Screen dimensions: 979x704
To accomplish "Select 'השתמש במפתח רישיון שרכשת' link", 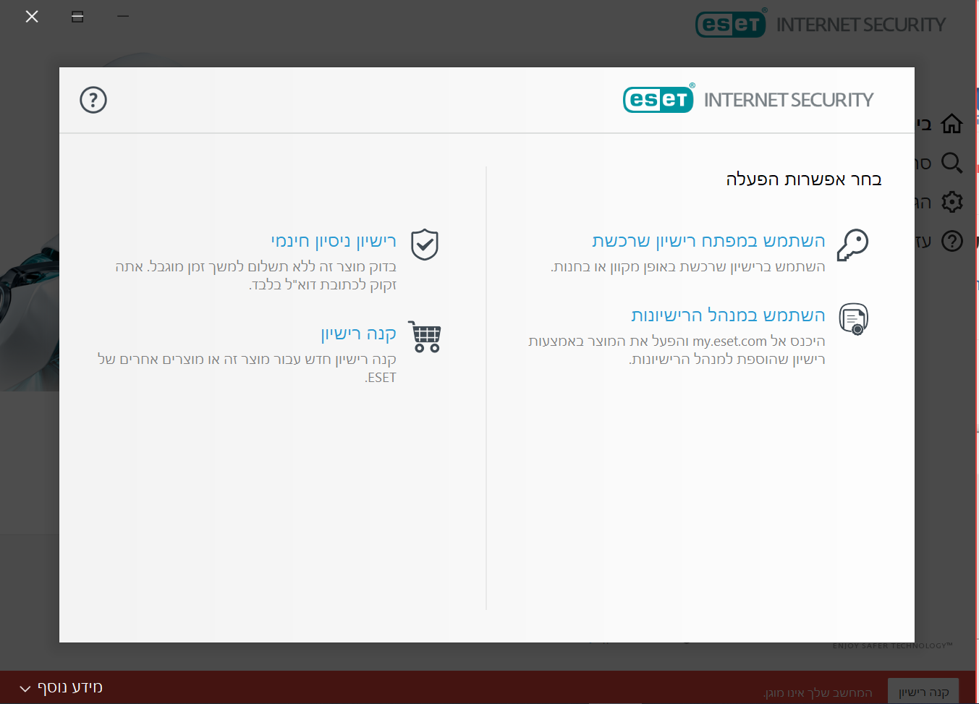I will (x=708, y=241).
